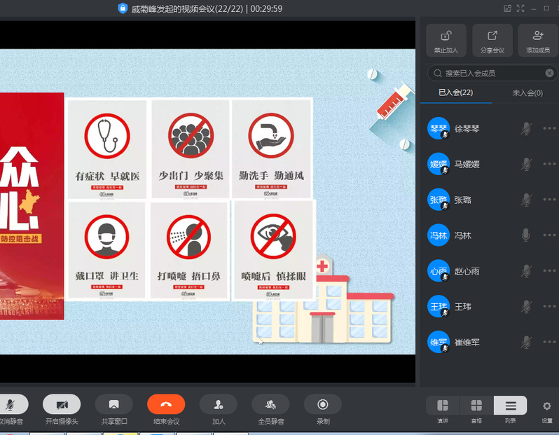End the meeting with 结束会议
The height and width of the screenshot is (435, 559).
click(x=166, y=404)
